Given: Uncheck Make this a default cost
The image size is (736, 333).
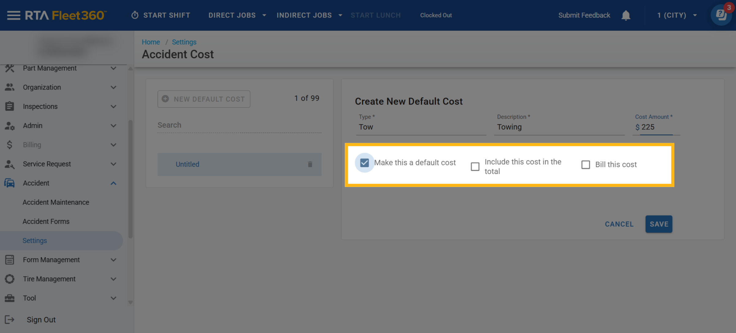Looking at the screenshot, I should click(x=364, y=163).
